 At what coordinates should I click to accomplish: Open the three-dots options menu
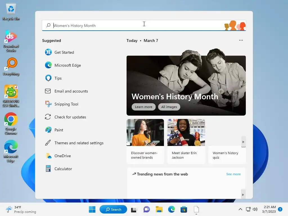click(x=241, y=40)
